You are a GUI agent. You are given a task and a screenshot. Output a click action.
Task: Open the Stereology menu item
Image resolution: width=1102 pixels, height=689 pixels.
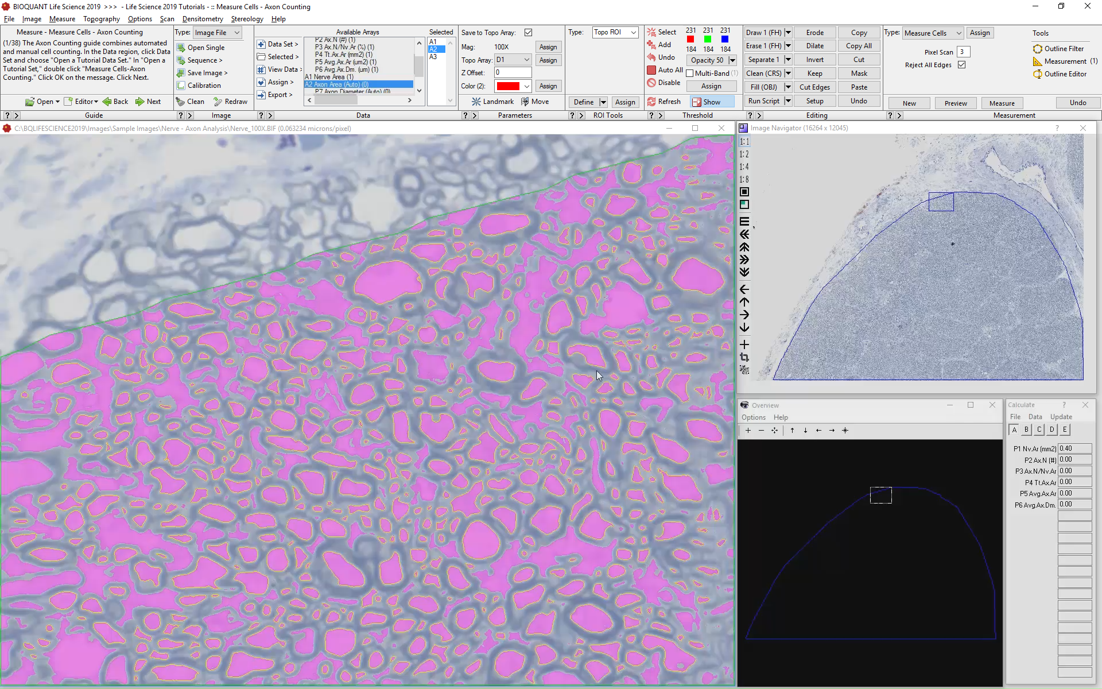tap(247, 18)
